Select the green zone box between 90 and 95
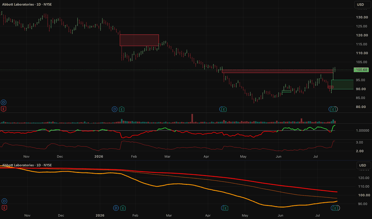 pyautogui.click(x=342, y=84)
